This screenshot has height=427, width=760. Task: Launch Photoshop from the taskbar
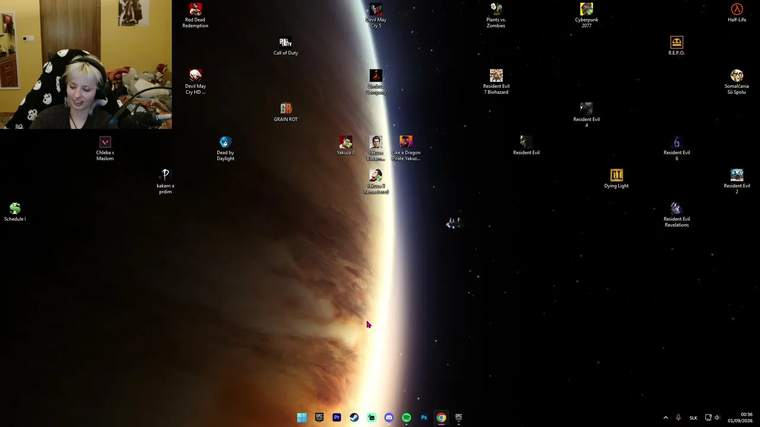tap(424, 418)
